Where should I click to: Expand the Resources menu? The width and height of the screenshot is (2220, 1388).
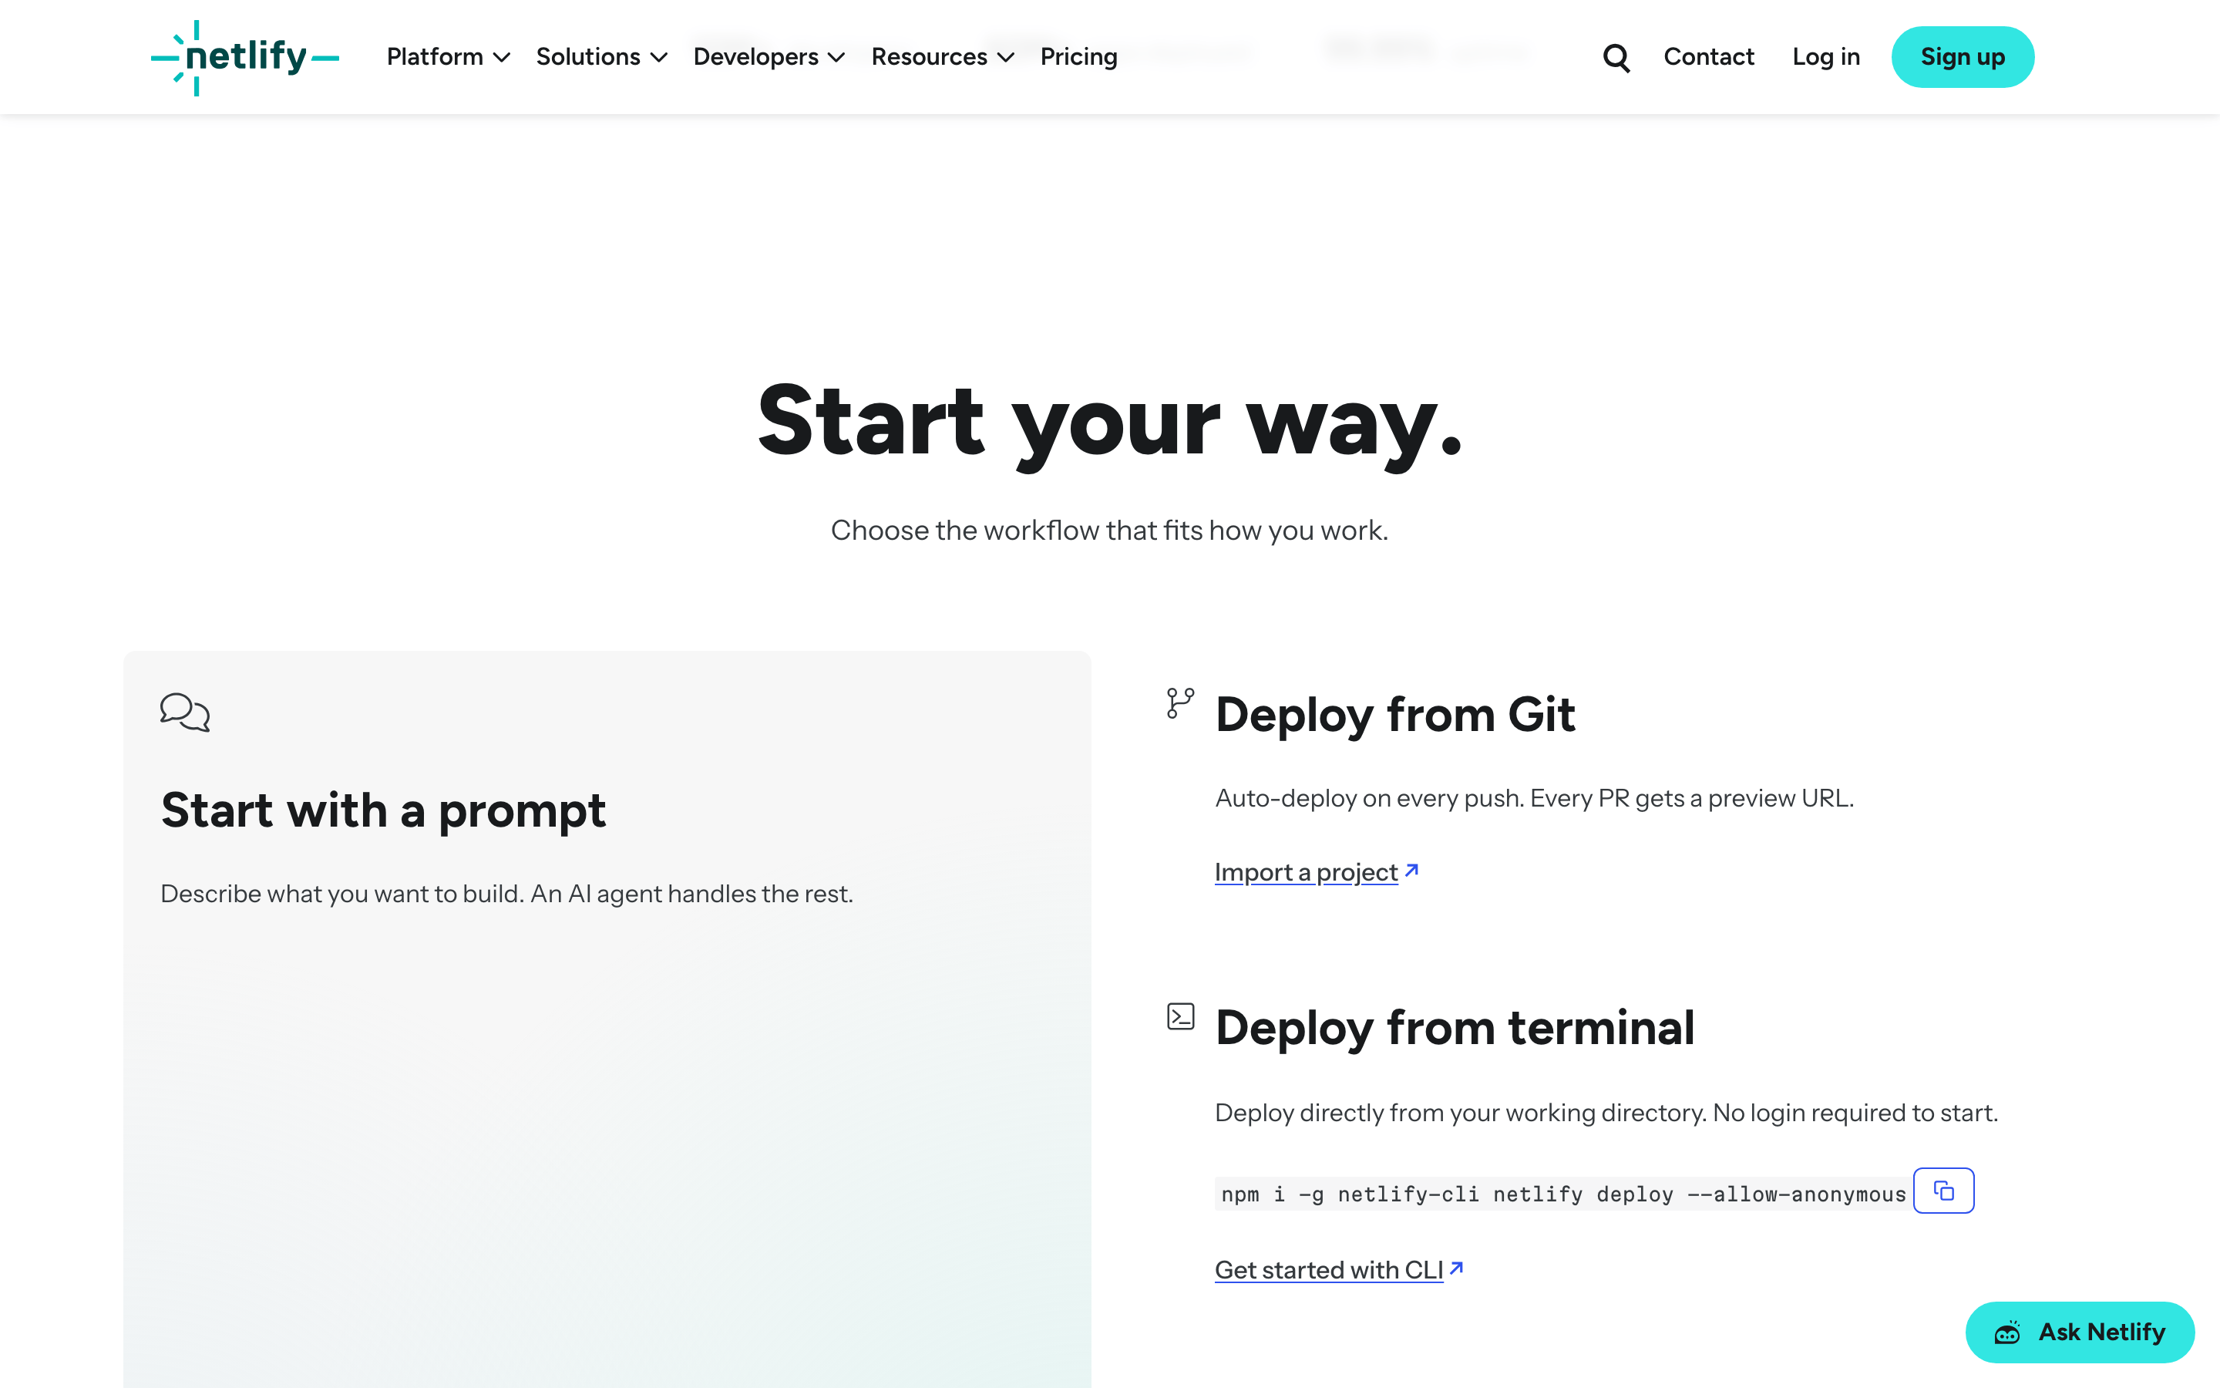tap(942, 57)
